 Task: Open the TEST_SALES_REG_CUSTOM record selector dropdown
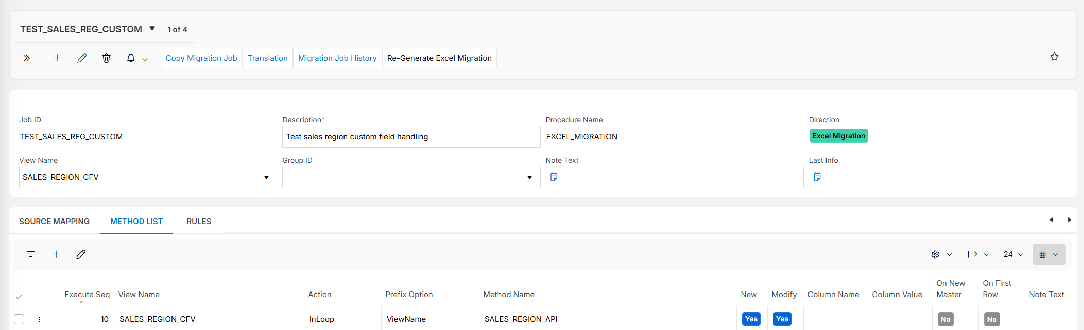coord(152,29)
